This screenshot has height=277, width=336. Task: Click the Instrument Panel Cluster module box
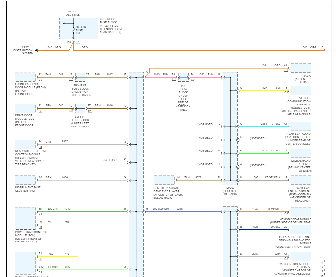tap(25, 180)
